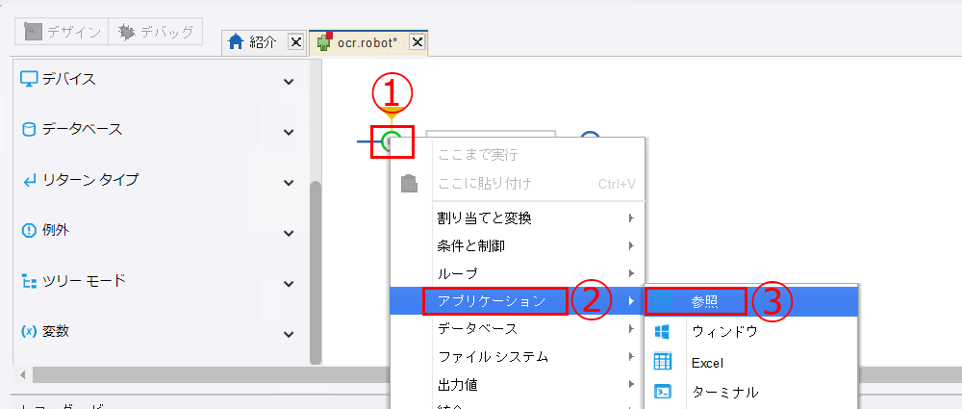Image resolution: width=962 pixels, height=409 pixels.
Task: Click the Excel grid icon
Action: click(x=663, y=362)
